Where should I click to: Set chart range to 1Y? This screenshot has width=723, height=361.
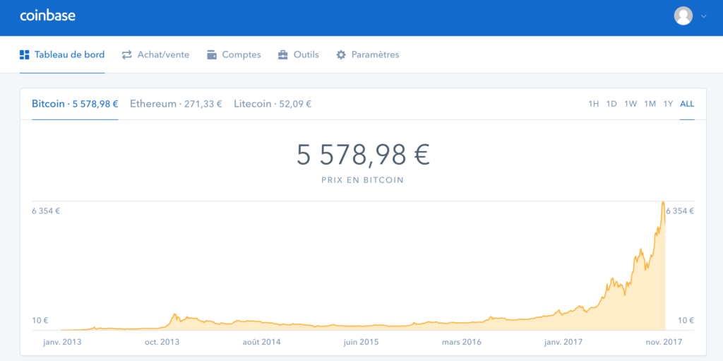[668, 105]
